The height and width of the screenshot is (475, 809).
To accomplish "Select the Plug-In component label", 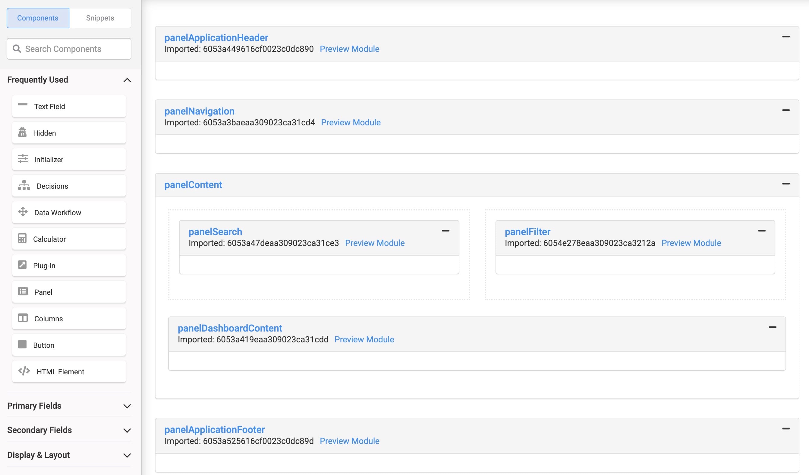I will click(x=44, y=266).
